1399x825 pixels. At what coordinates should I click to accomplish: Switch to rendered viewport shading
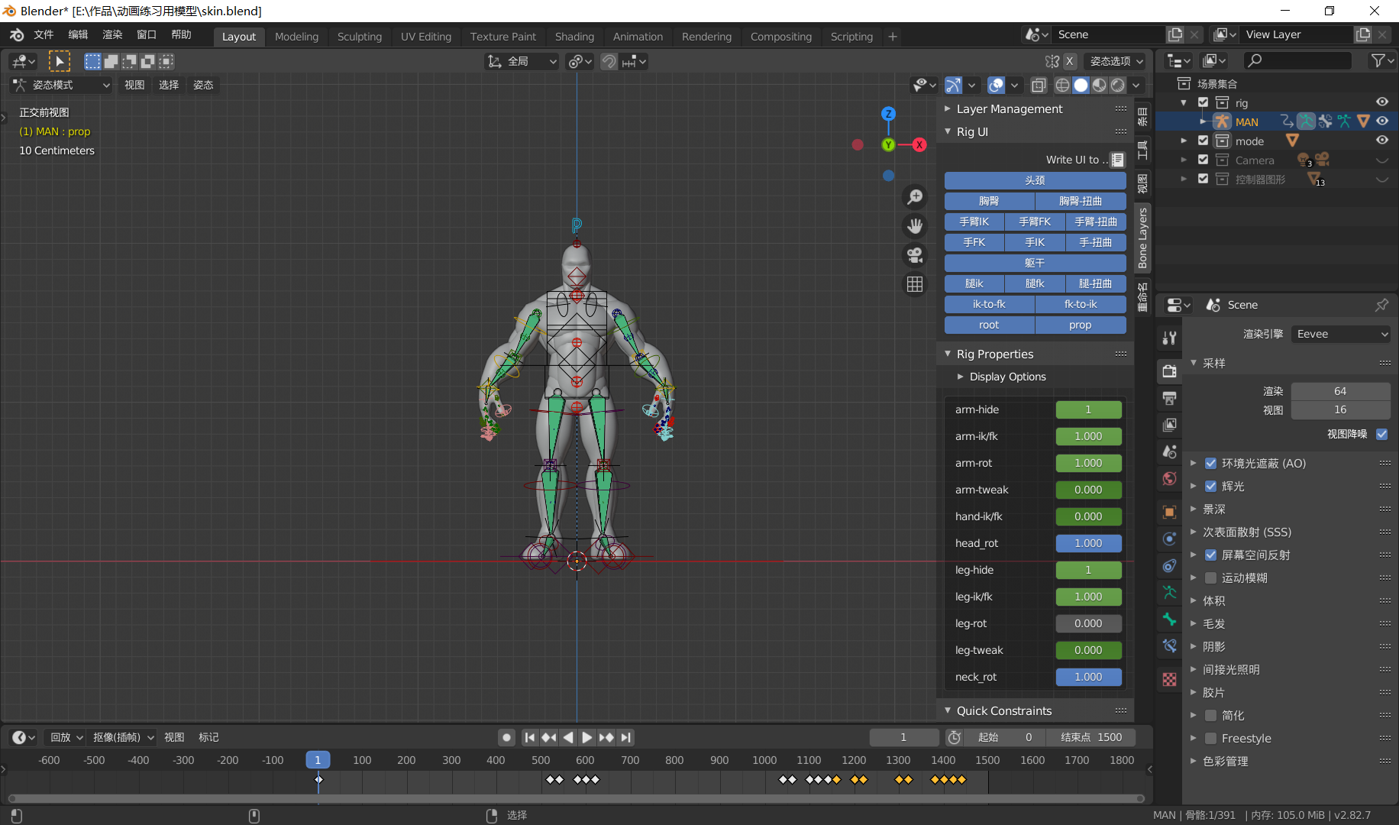coord(1117,85)
